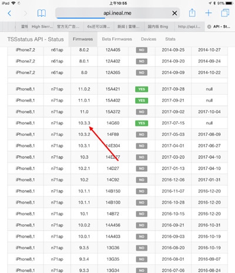Viewport: 235px width, 273px height.
Task: Select build cell 14D27
Action: click(113, 168)
